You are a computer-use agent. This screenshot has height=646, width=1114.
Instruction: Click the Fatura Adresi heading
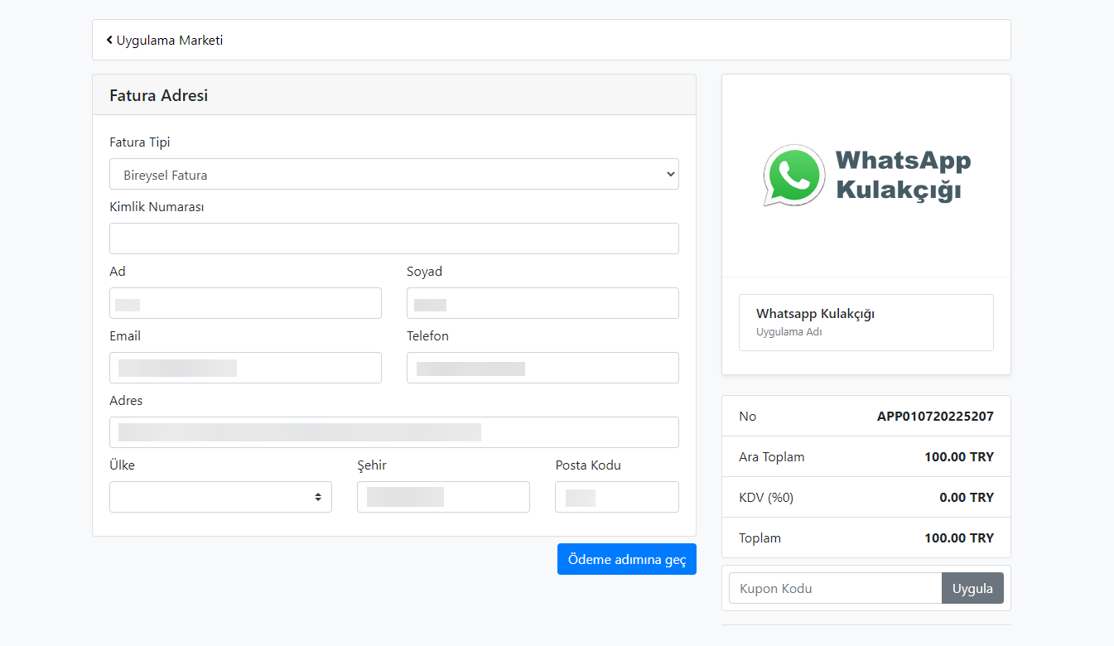(x=158, y=95)
